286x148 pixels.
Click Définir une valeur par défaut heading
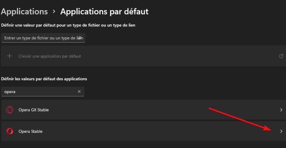pos(68,25)
